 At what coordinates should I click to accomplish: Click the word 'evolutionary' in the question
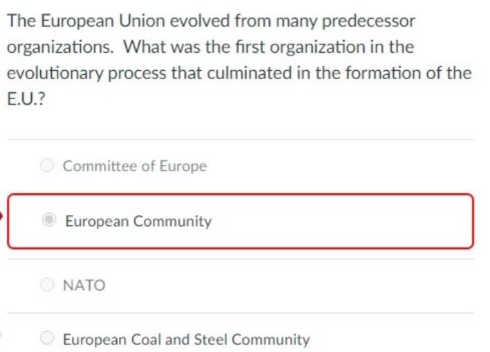(55, 74)
